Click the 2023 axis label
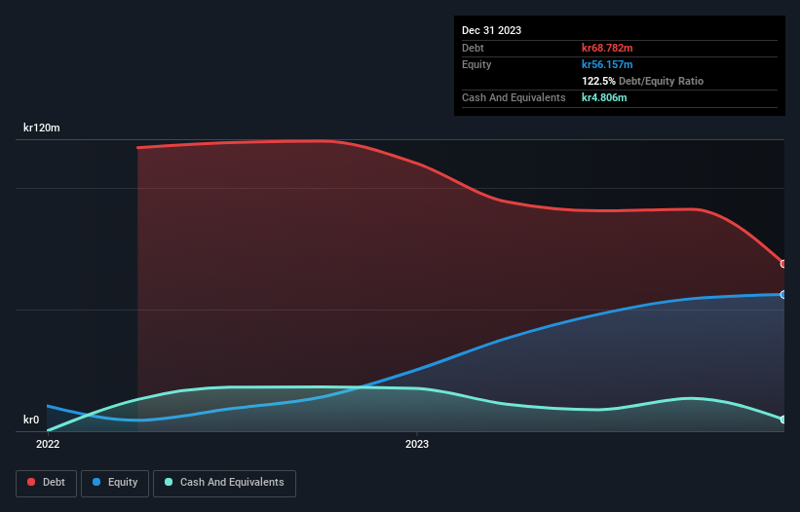 [x=417, y=444]
